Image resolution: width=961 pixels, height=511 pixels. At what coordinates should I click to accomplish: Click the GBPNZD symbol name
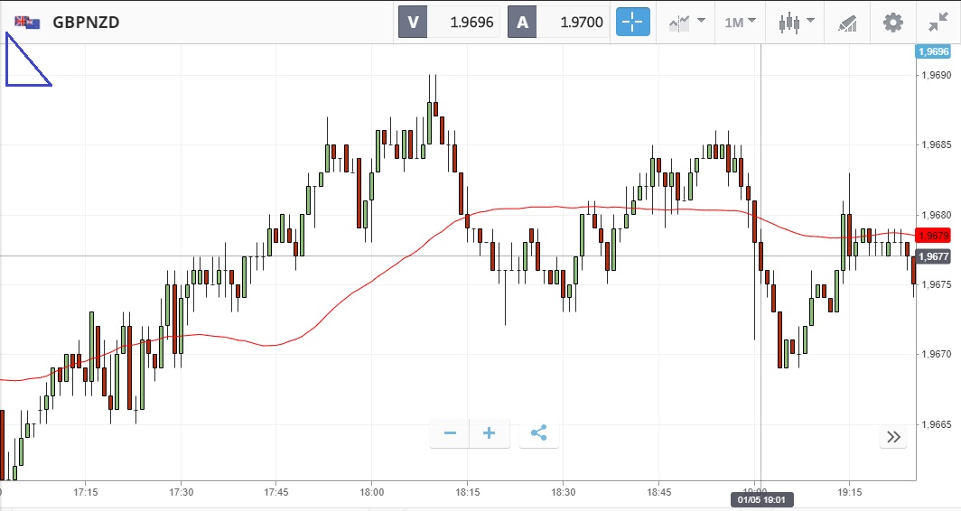tap(87, 22)
